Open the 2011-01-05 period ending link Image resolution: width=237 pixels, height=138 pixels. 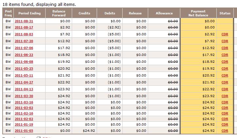click(x=24, y=130)
